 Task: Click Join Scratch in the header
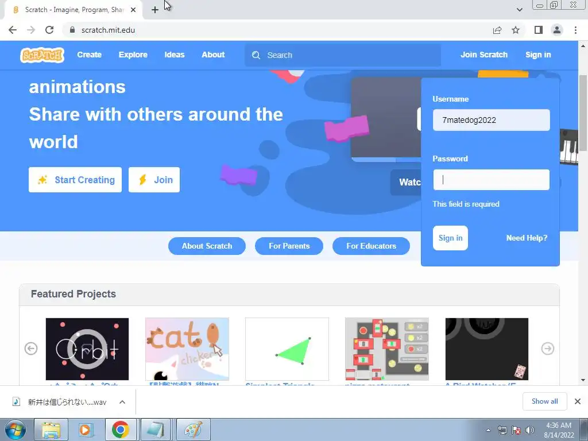(483, 55)
